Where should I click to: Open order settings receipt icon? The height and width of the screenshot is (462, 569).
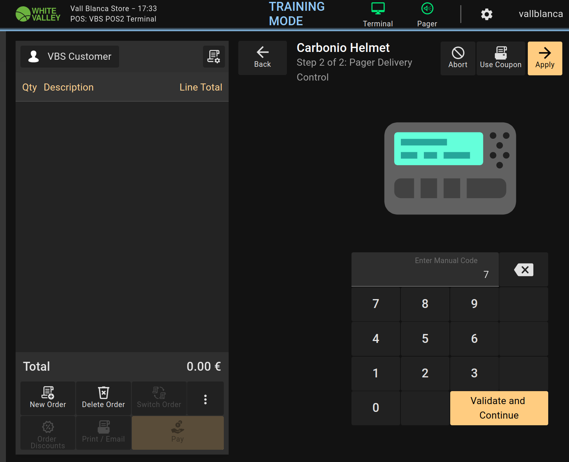[214, 56]
